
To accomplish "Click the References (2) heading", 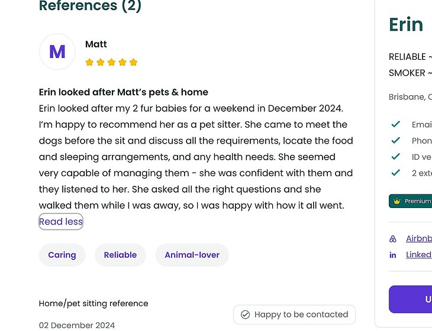I will (90, 7).
